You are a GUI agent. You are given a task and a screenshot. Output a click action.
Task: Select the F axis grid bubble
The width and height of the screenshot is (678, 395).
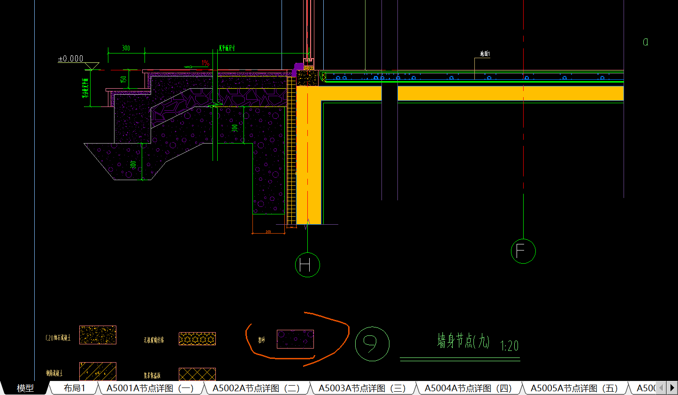[x=523, y=251]
